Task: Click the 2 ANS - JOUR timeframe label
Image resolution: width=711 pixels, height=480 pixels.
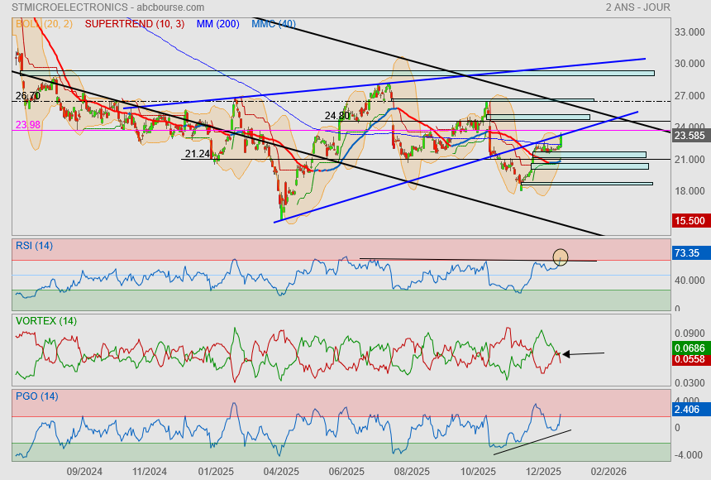Action: tap(637, 7)
